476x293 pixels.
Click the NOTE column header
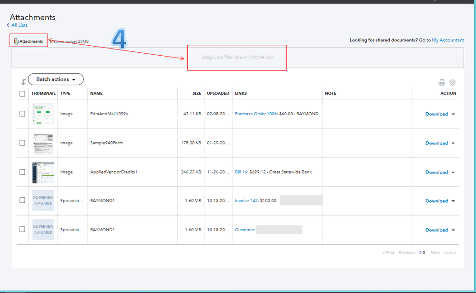(x=330, y=93)
